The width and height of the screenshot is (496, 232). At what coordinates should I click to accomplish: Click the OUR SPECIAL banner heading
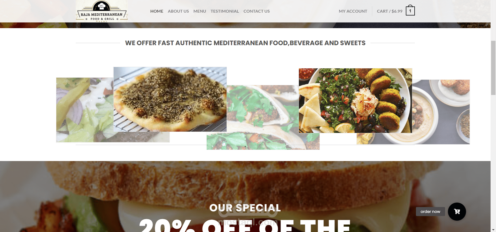[245, 208]
